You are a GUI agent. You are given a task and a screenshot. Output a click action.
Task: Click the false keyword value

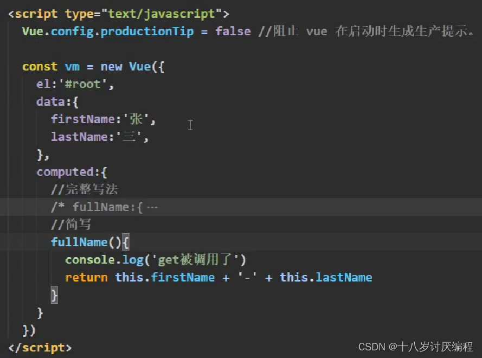coord(233,31)
